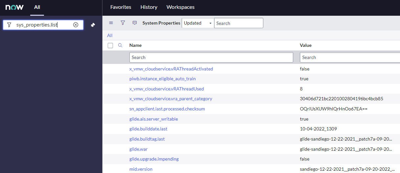This screenshot has width=400, height=173.
Task: Click value 30406d721bc2201002804196bc4bcb85
Action: pos(342,99)
